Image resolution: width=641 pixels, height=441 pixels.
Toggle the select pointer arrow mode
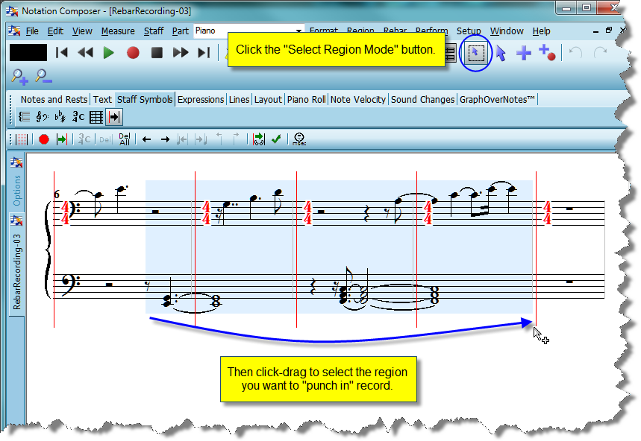coord(501,53)
